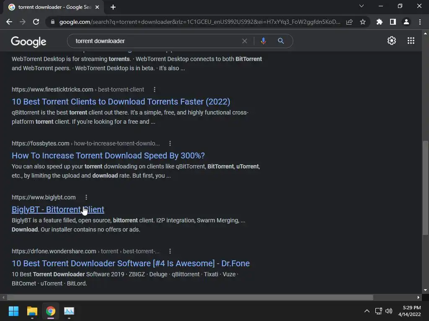Open Google search settings gear
Viewport: 429px width, 321px height.
pos(392,41)
